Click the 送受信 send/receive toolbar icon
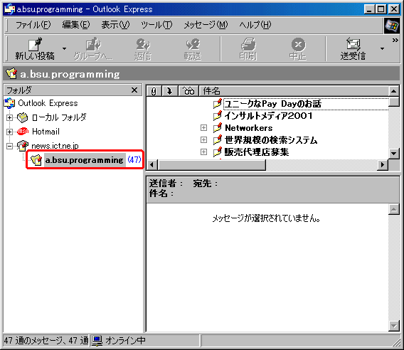The image size is (404, 350). click(x=353, y=48)
